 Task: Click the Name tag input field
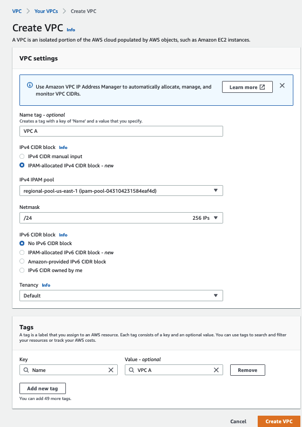121,131
